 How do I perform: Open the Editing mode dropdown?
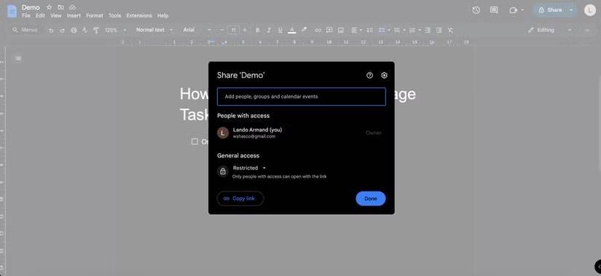[x=549, y=30]
